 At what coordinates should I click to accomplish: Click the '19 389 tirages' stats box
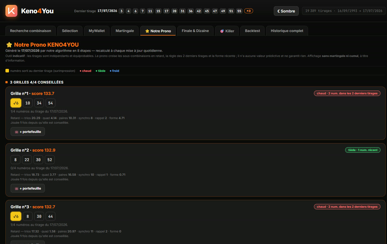click(344, 11)
